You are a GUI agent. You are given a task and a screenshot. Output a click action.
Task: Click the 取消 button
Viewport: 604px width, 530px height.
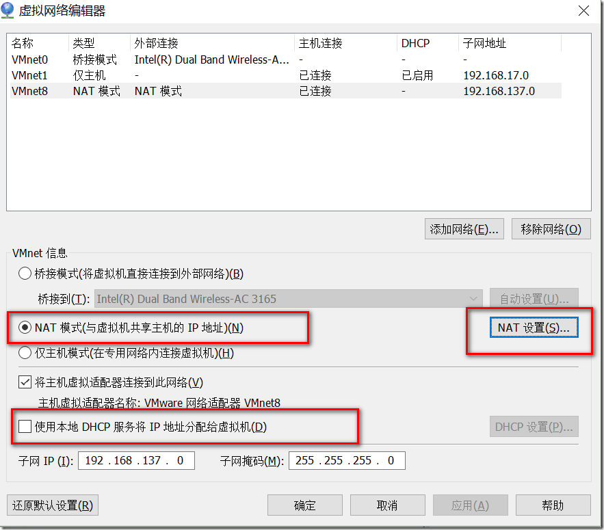click(387, 505)
